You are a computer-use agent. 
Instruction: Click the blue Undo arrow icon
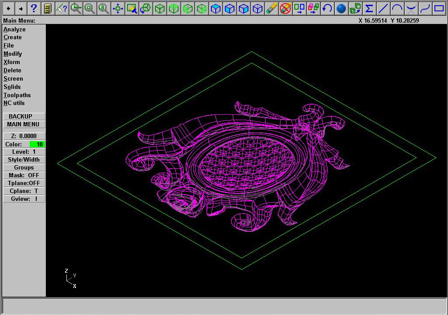327,8
